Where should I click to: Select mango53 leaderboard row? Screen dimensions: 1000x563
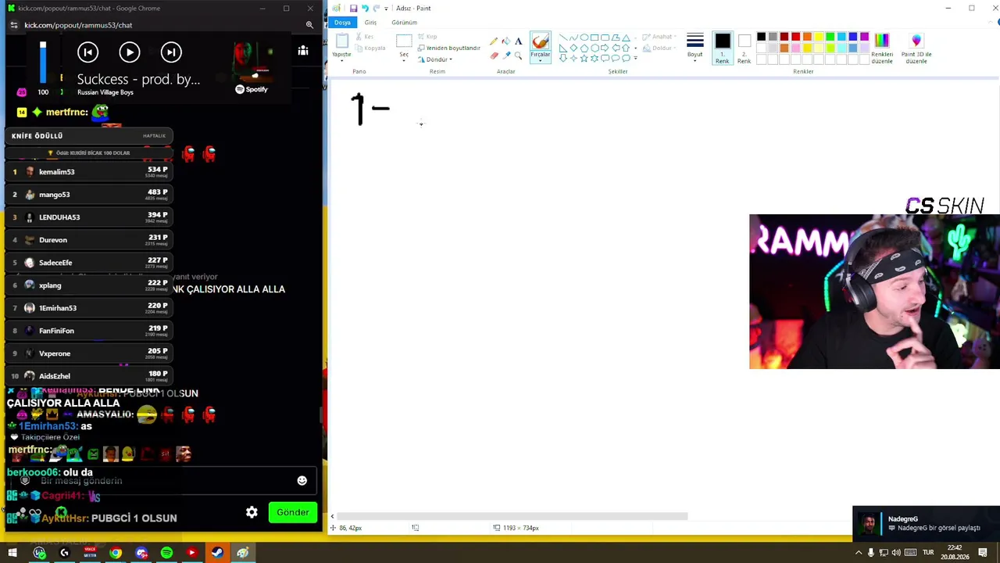pyautogui.click(x=90, y=194)
